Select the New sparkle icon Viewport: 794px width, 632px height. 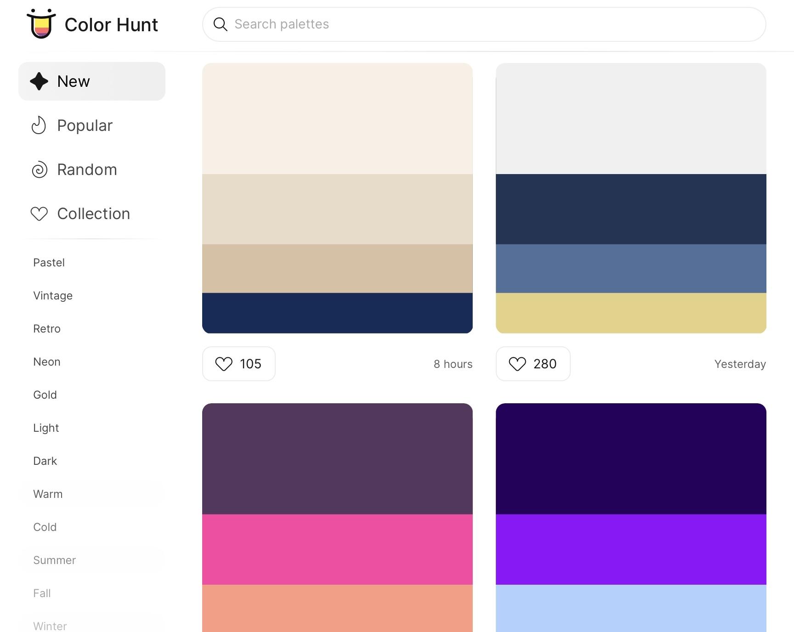(39, 81)
